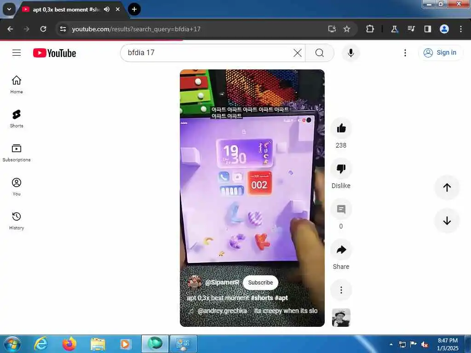This screenshot has width=471, height=353.
Task: Open the browser extensions menu
Action: click(370, 29)
